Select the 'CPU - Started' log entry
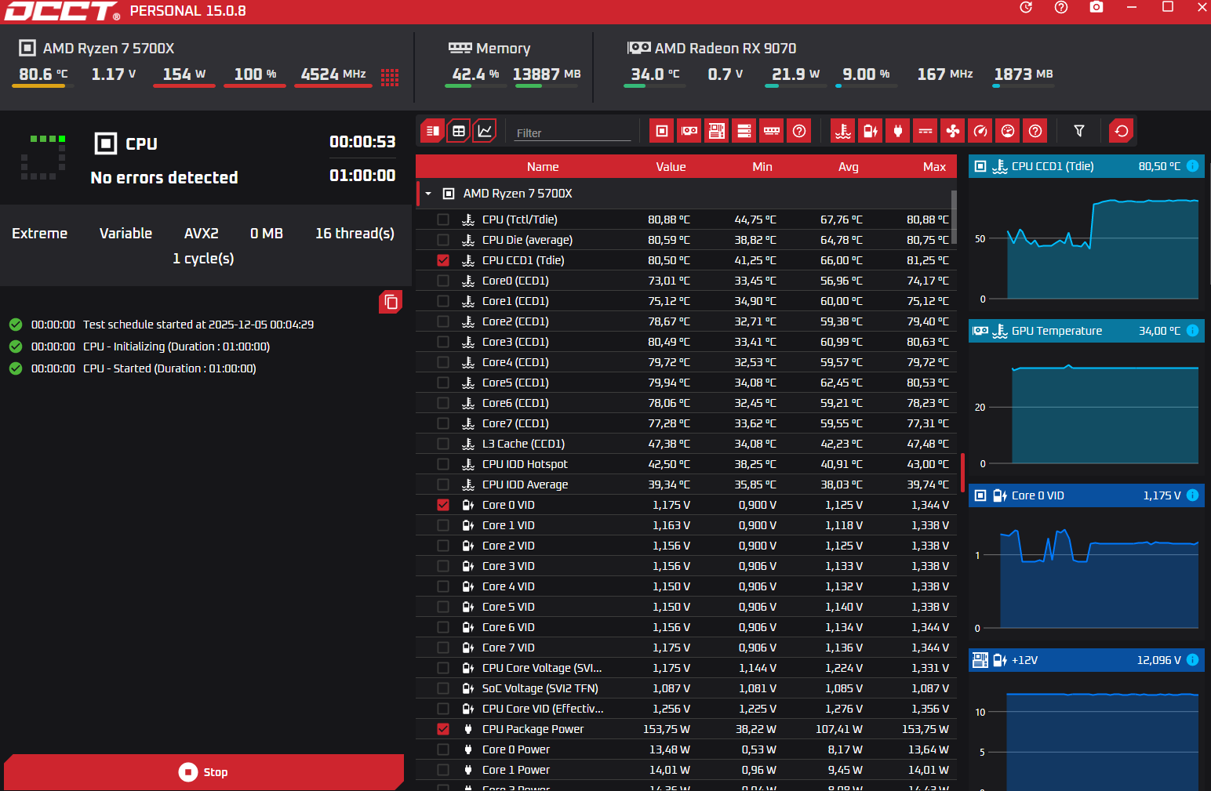The image size is (1211, 791). [169, 368]
